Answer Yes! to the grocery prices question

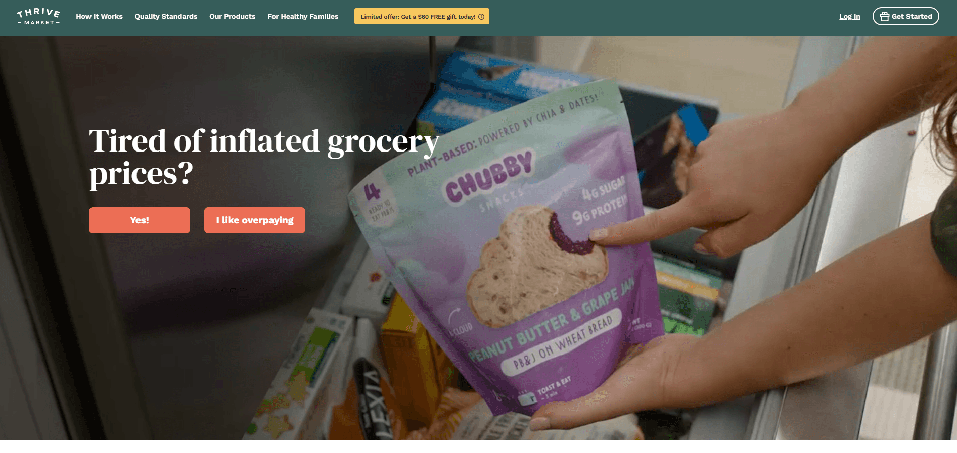tap(140, 220)
